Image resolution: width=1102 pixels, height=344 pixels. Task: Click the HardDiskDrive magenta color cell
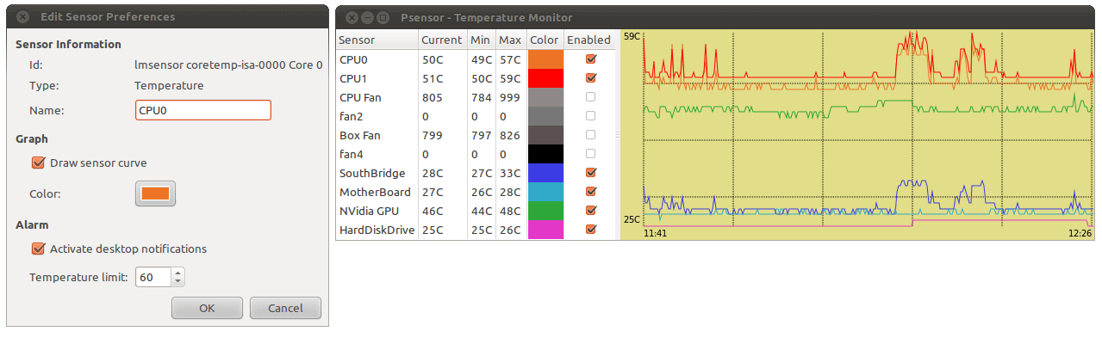546,230
